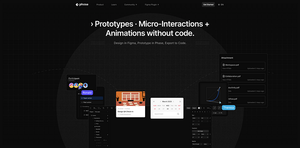Open the calendar hamburger menu icon

(154, 102)
